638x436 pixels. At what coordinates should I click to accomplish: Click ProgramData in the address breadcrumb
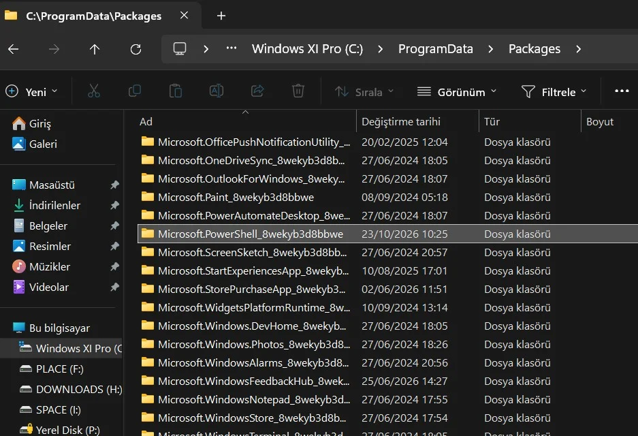435,49
